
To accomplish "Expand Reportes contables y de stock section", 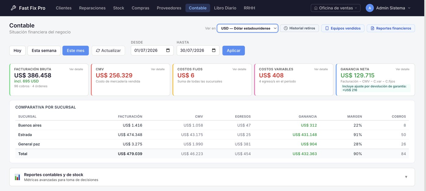I will pos(406,177).
